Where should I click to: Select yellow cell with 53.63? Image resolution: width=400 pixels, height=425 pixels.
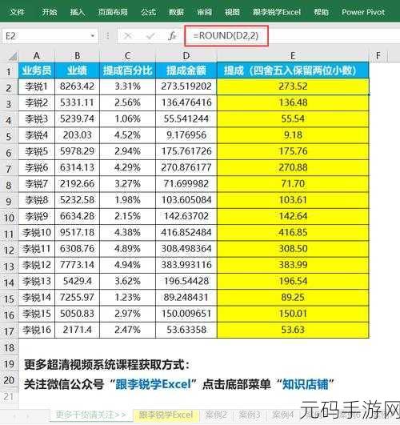pyautogui.click(x=293, y=330)
